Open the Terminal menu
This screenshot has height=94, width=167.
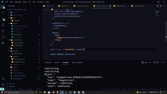(x=40, y=2)
